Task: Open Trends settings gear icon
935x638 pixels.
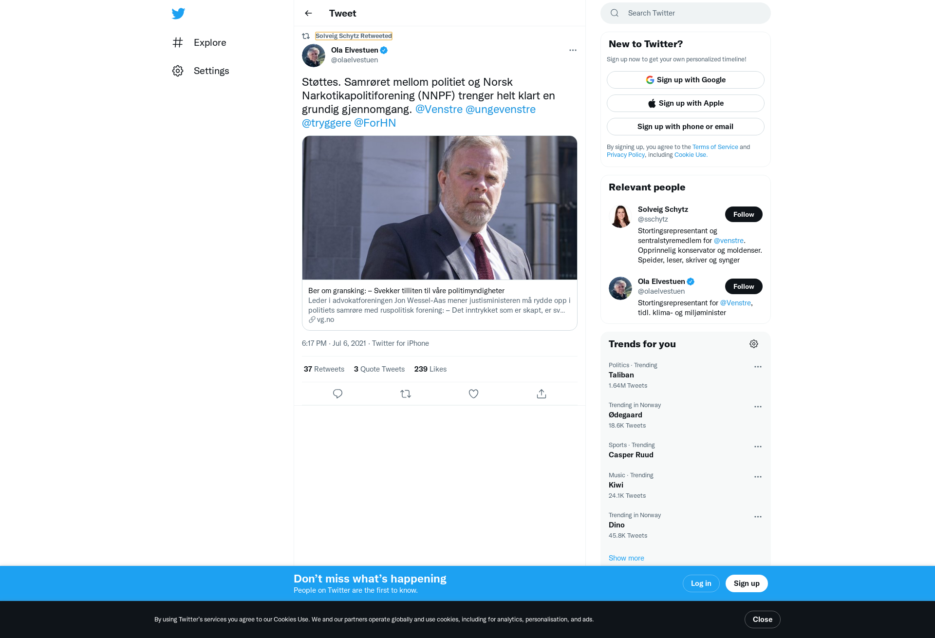Action: (754, 344)
